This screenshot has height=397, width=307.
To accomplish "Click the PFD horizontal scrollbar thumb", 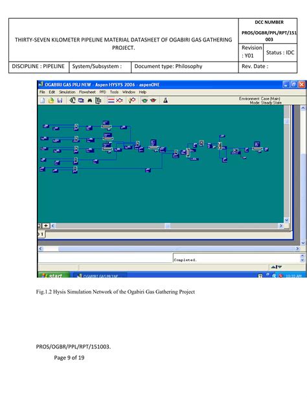I will pos(168,225).
